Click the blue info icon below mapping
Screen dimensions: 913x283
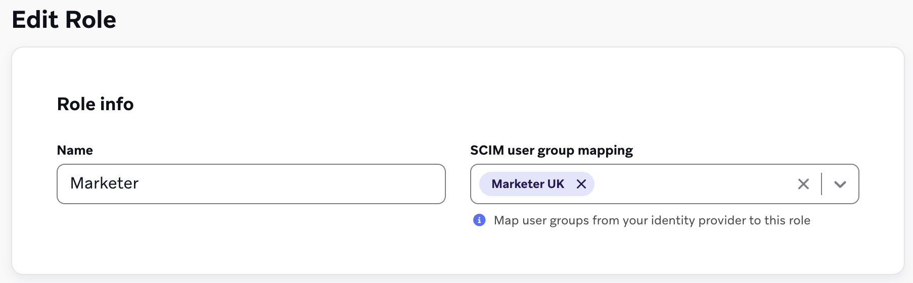click(479, 220)
